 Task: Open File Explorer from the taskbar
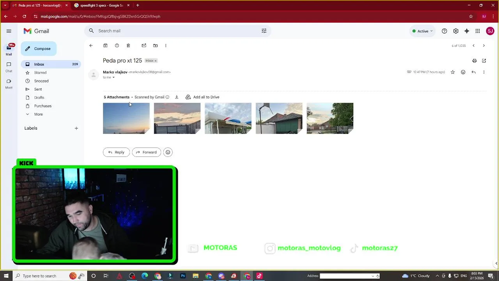click(x=196, y=276)
